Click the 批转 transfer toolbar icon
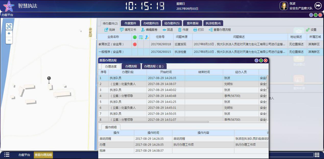Screen dimensions: 324x159 [x=106, y=30]
